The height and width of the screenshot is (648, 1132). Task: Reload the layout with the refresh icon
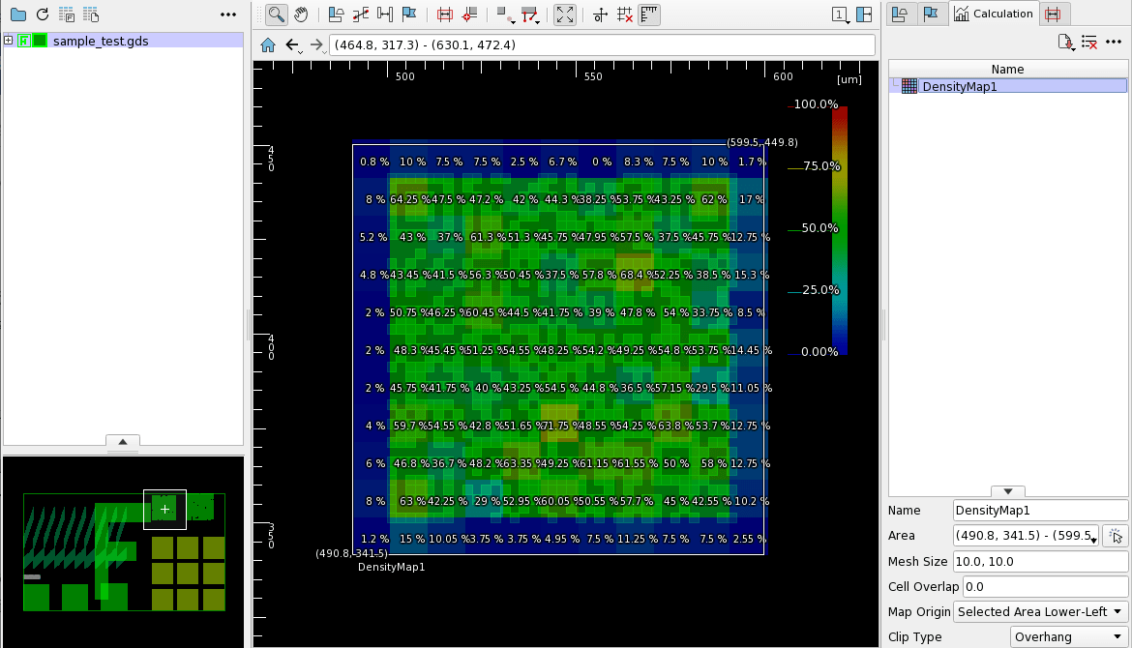43,15
